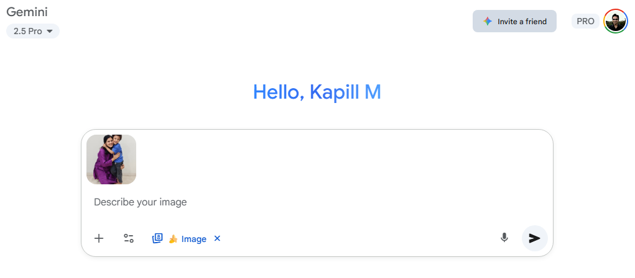
Task: Click the banana emoji icon
Action: pos(173,239)
